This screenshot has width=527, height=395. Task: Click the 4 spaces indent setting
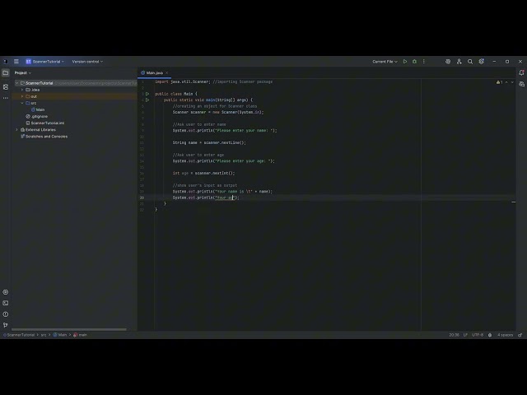point(505,335)
